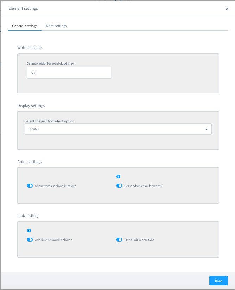Click the 'Set max width for word cloud' label
The image size is (235, 290).
[x=51, y=63]
